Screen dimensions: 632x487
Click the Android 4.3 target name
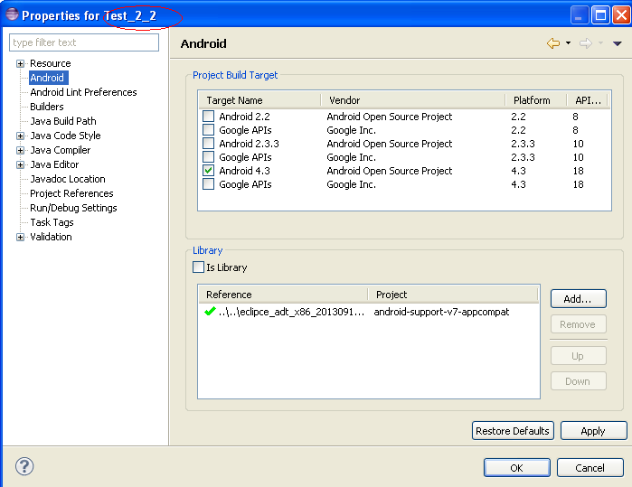(x=244, y=171)
